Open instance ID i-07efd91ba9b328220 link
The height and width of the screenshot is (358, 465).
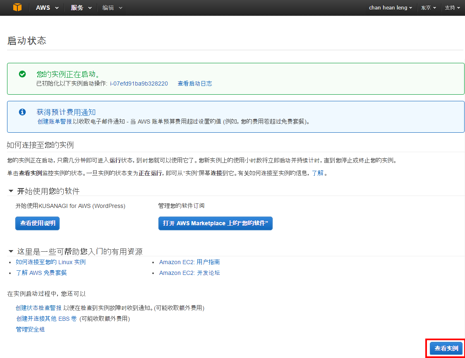click(x=139, y=84)
